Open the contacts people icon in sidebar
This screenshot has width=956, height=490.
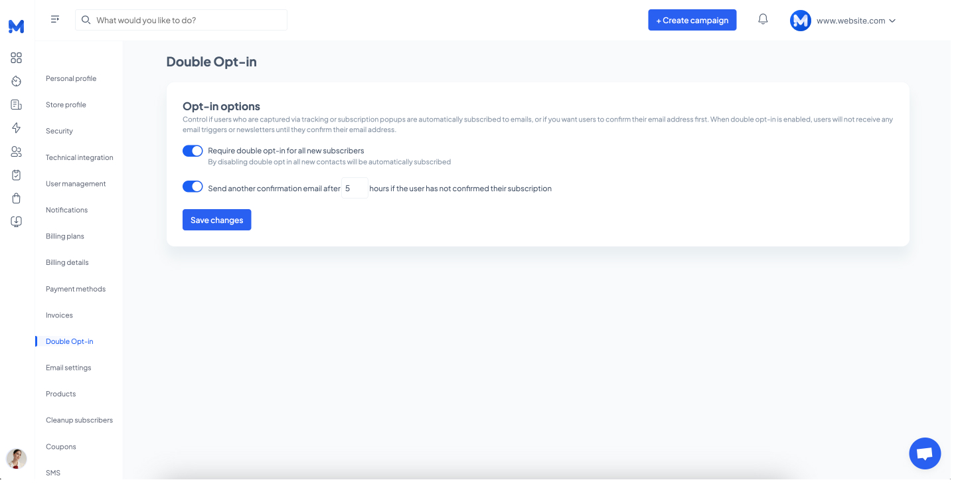coord(17,151)
